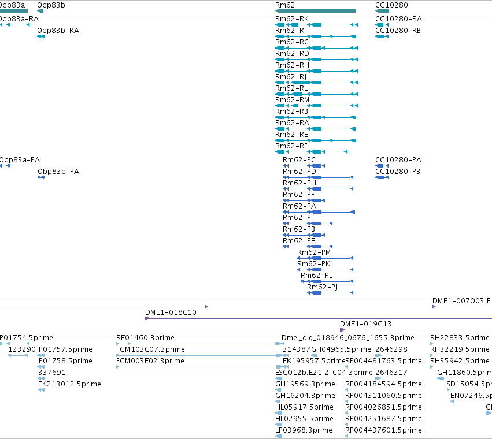This screenshot has height=439, width=492.
Task: Select the CG10280 gene bar
Action: point(382,11)
